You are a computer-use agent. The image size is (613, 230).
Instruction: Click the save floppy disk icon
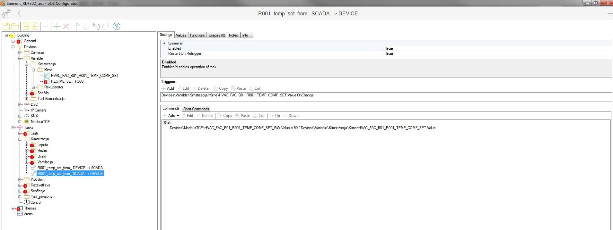(6, 26)
